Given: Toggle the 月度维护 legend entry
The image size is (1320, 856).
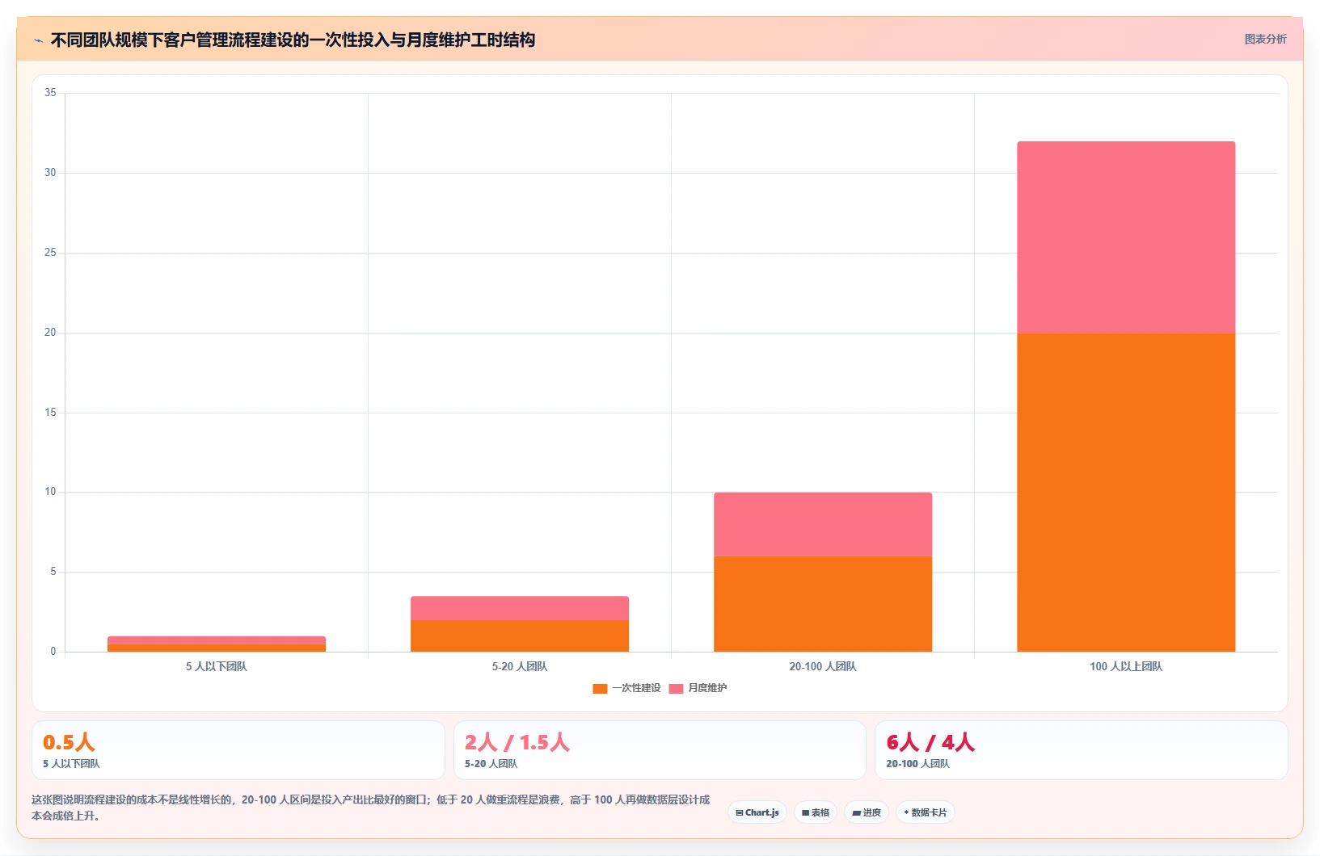Looking at the screenshot, I should [698, 688].
